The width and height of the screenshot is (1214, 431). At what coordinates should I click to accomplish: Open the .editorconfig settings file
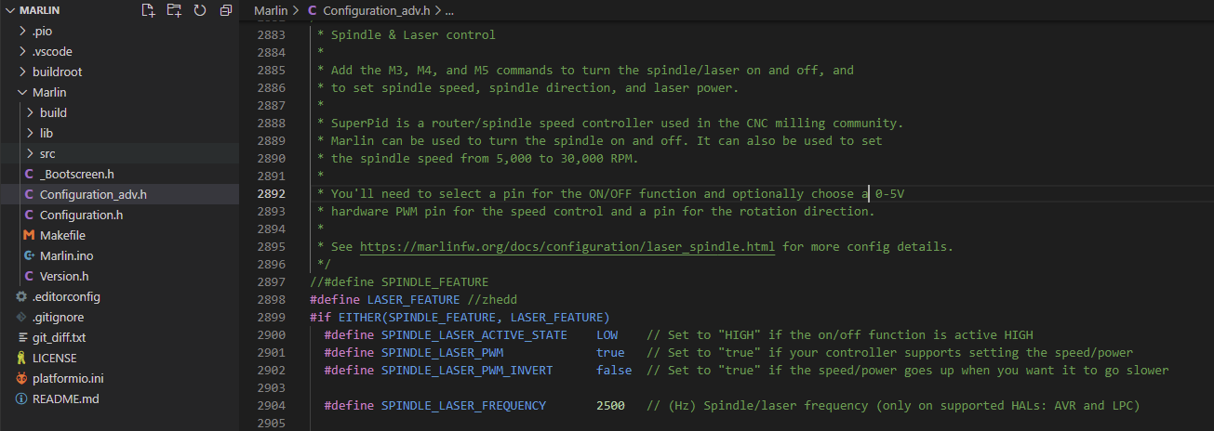coord(66,296)
